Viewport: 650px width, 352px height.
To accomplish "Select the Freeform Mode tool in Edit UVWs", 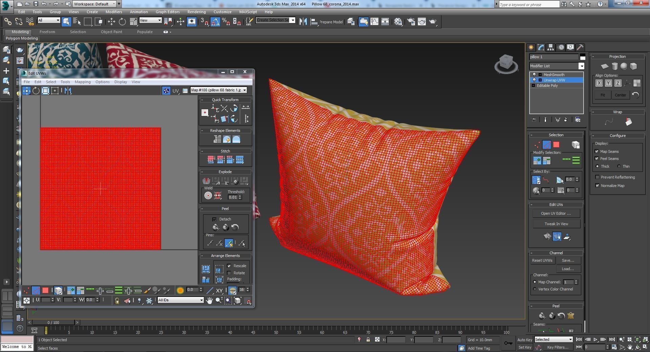I will click(x=55, y=91).
